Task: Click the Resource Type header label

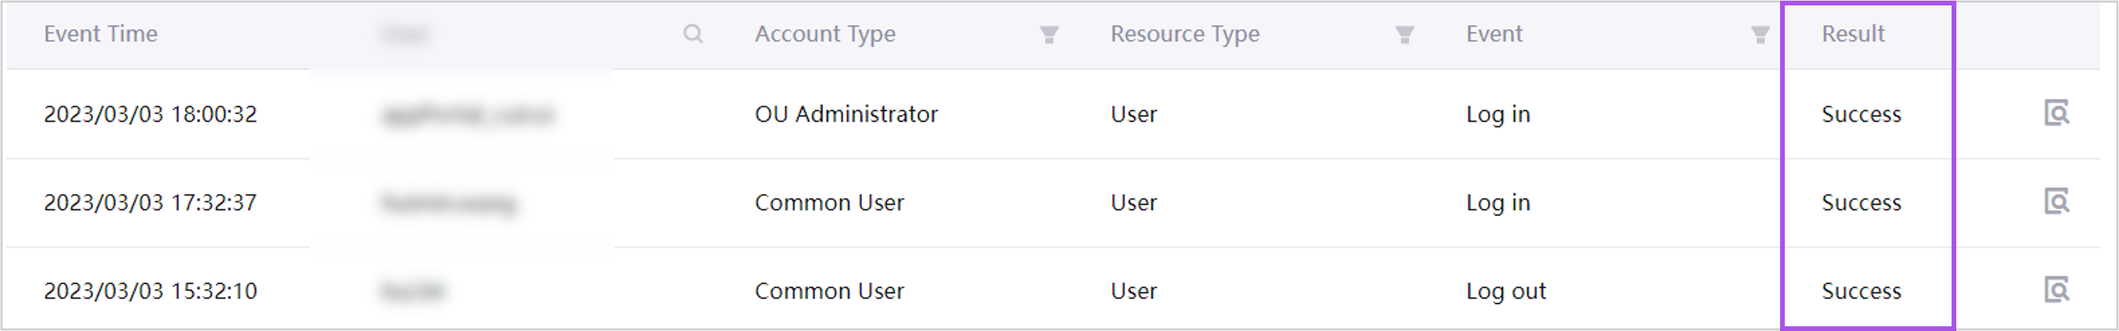Action: 1184,34
